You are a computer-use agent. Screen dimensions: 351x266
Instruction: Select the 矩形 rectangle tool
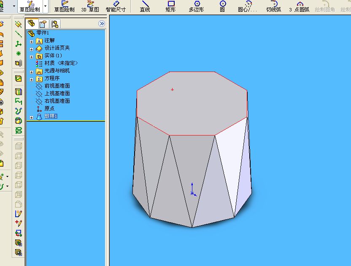click(171, 6)
